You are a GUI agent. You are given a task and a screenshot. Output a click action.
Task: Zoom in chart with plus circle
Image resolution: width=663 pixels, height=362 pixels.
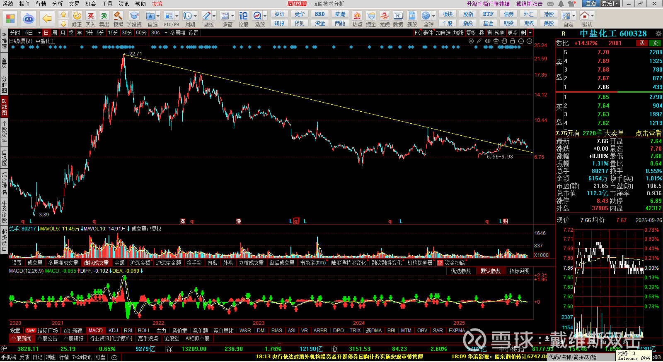521,41
